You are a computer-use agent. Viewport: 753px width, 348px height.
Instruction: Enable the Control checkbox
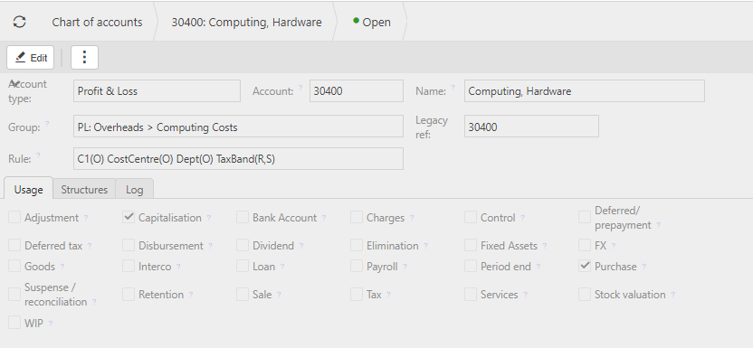point(470,217)
